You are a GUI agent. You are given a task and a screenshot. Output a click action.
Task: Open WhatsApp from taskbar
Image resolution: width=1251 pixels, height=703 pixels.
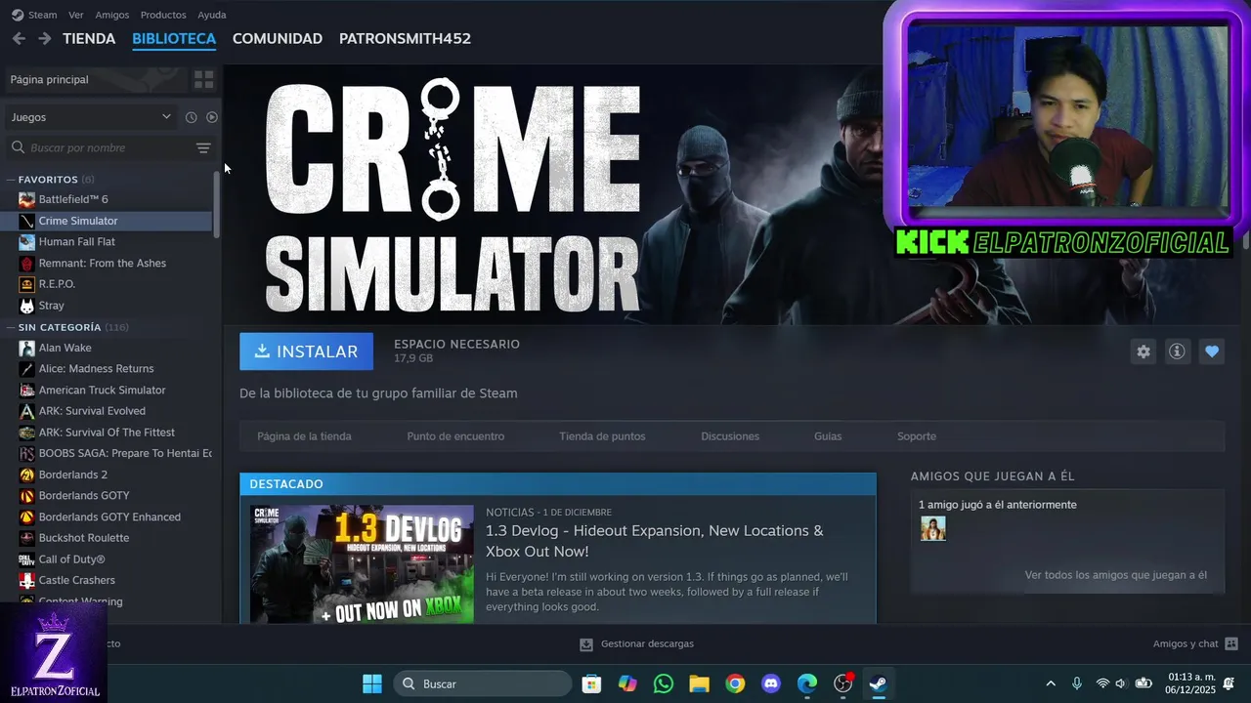click(664, 683)
